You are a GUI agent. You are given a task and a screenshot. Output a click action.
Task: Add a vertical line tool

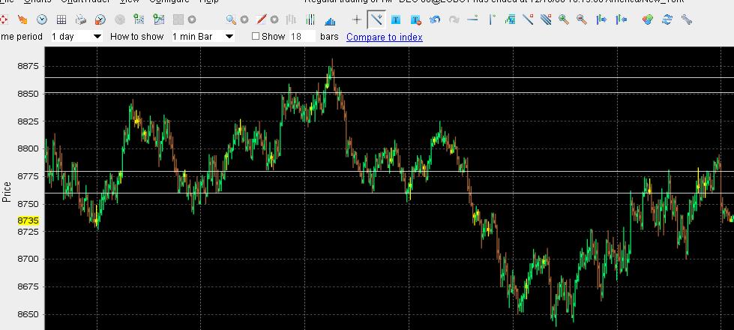[x=492, y=19]
